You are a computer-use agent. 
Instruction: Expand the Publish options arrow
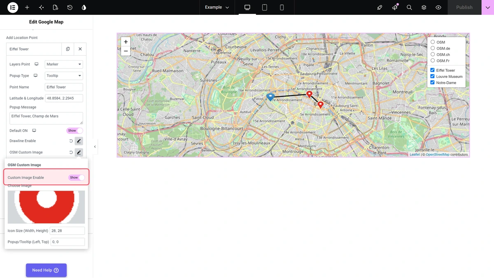(x=488, y=7)
